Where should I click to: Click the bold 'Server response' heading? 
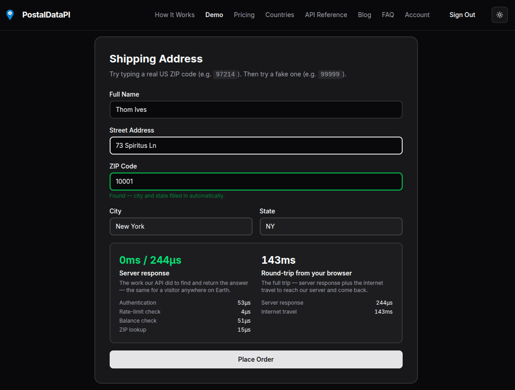click(x=144, y=273)
